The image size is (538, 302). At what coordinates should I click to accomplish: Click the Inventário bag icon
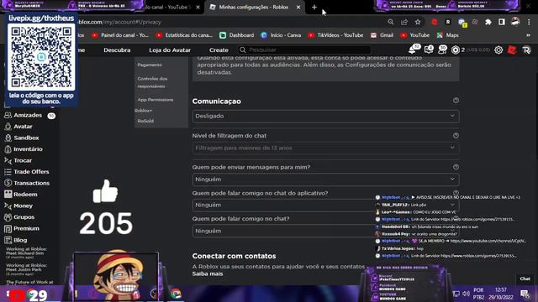pyautogui.click(x=8, y=149)
